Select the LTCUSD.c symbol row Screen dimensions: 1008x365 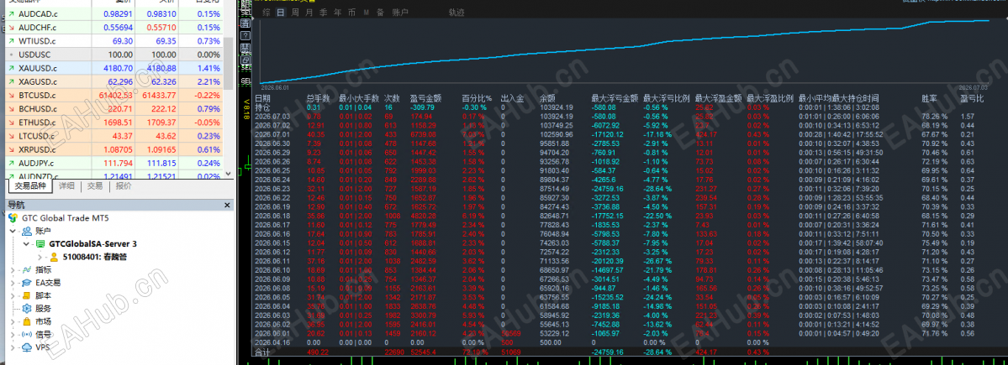pos(113,136)
